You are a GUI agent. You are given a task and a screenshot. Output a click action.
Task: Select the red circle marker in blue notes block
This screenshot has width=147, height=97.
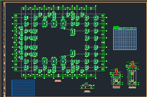tap(21, 88)
